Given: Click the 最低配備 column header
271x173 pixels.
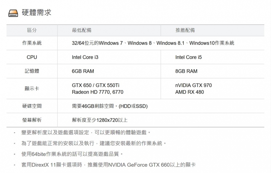Looking at the screenshot, I should [x=82, y=30].
